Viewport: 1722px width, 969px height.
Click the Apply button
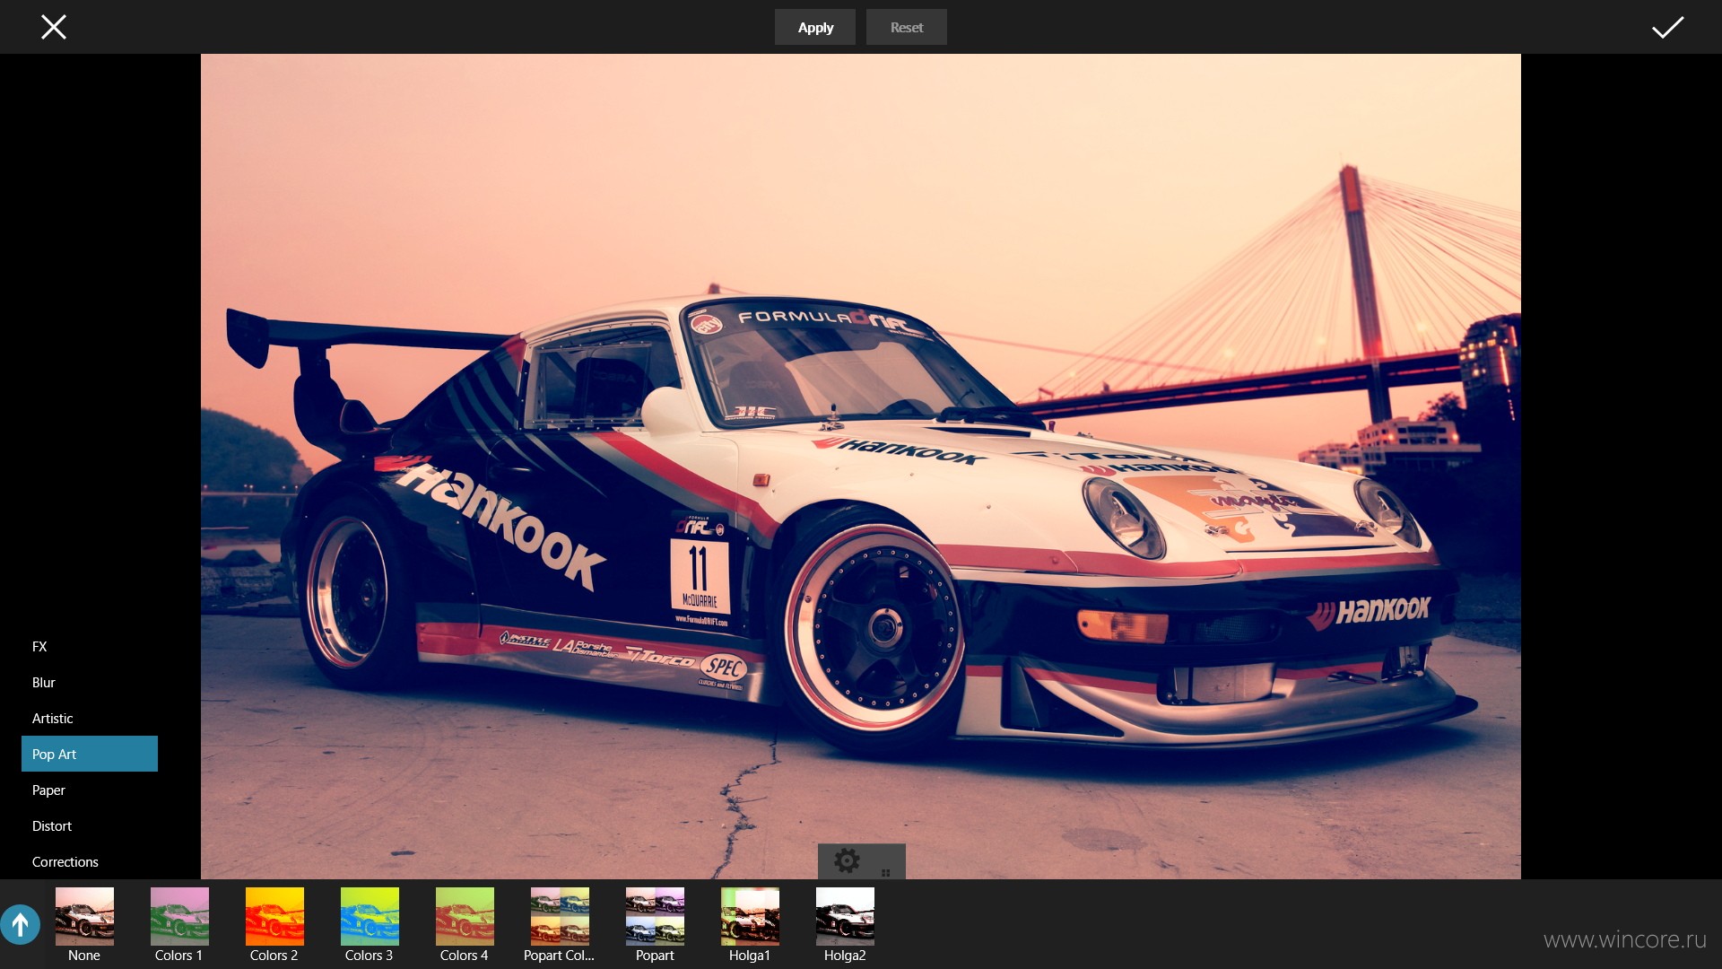point(815,27)
